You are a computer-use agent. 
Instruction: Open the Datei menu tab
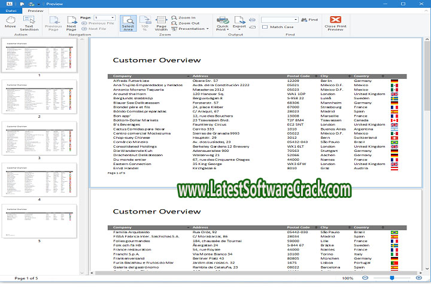[11, 10]
